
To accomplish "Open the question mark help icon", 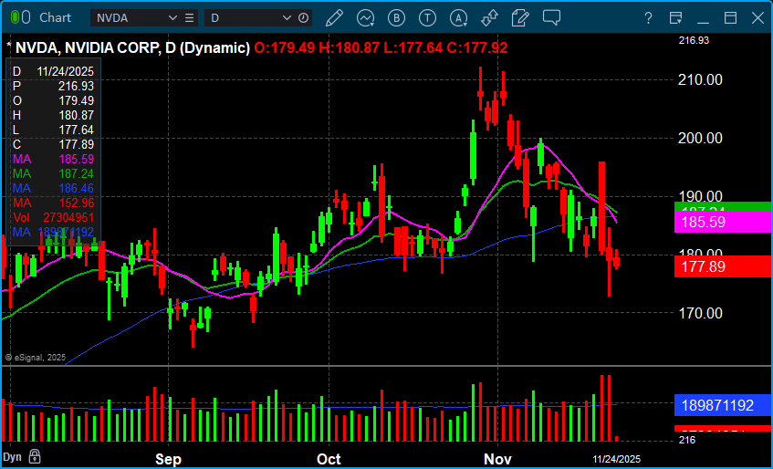I will [x=649, y=19].
